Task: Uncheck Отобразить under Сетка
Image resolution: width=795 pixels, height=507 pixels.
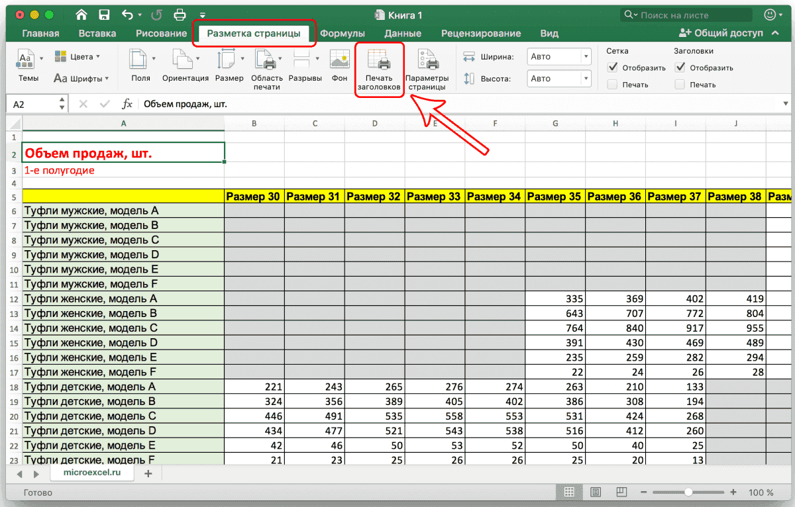Action: [611, 68]
